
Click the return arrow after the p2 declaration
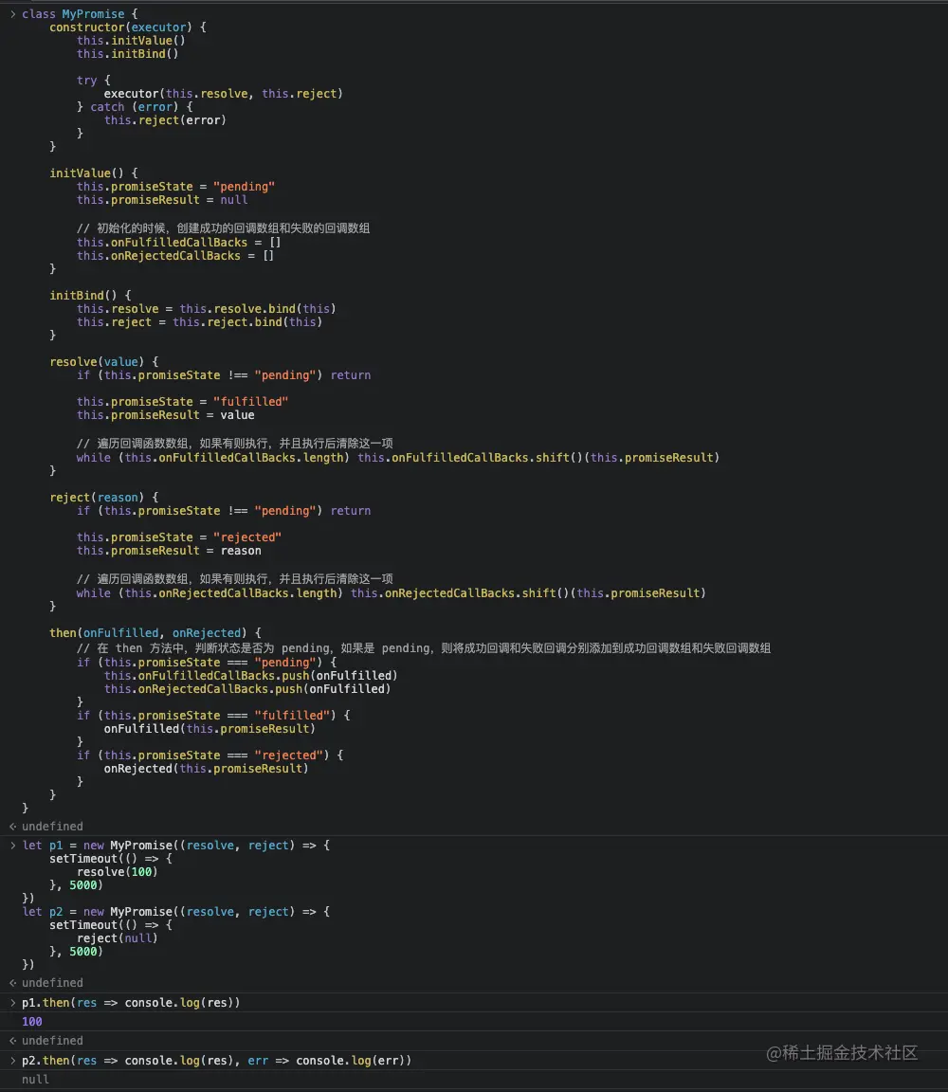(12, 983)
